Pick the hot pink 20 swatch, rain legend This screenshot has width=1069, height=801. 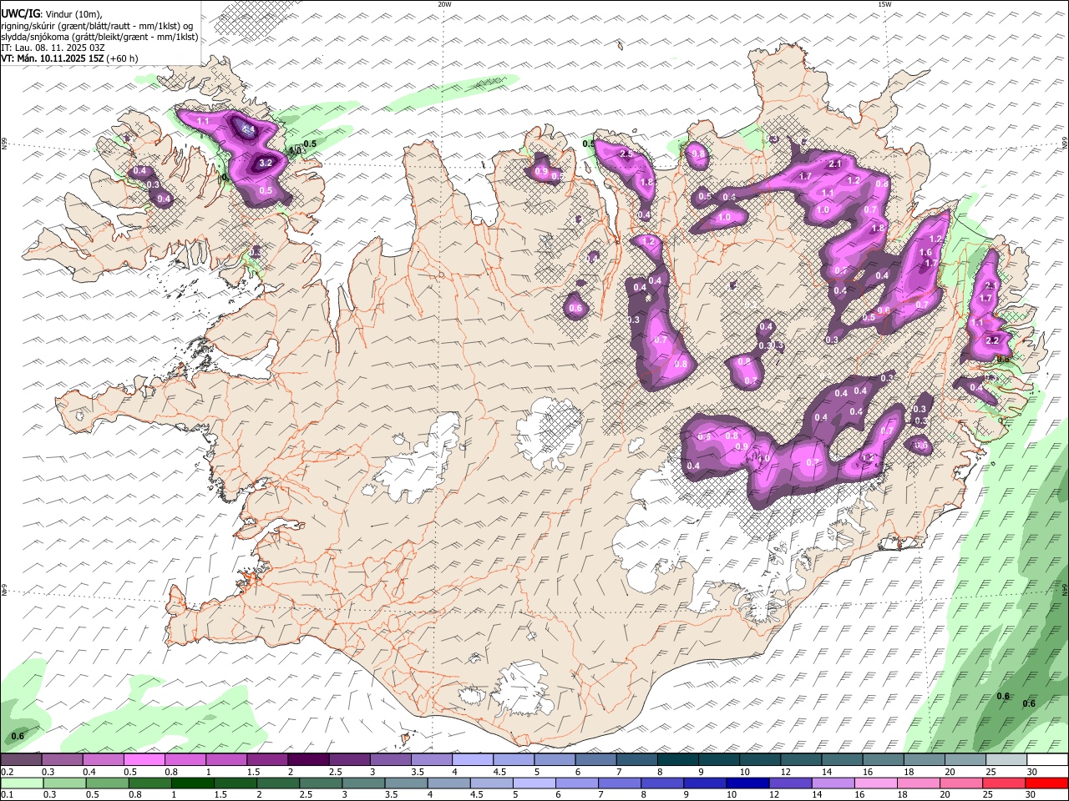click(960, 783)
